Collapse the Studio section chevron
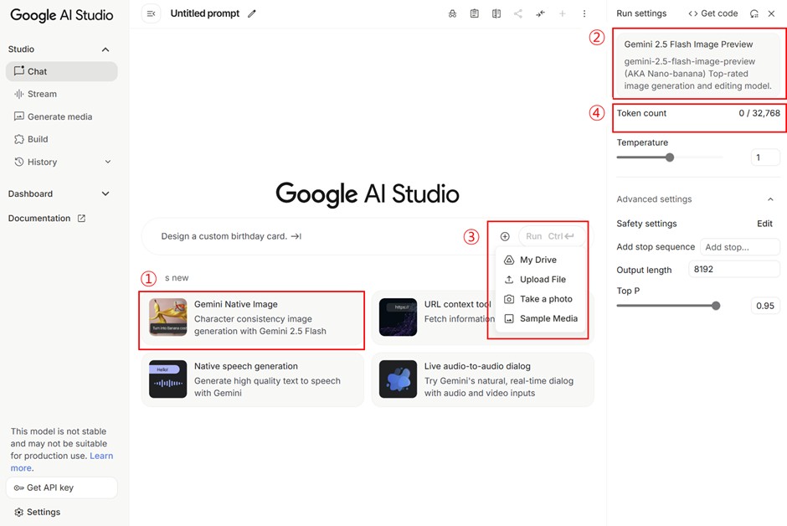This screenshot has width=787, height=526. 105,49
